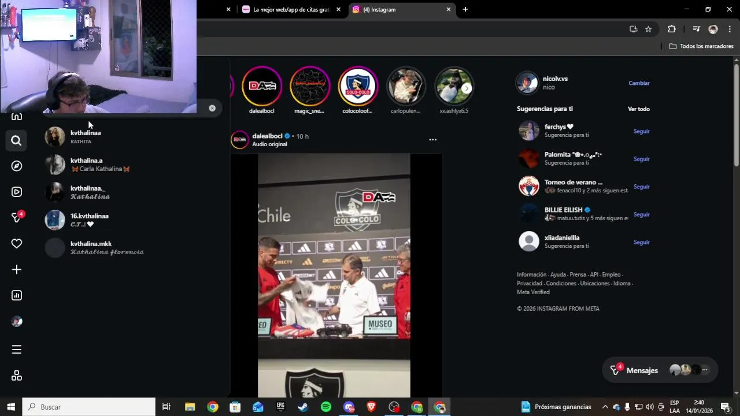The height and width of the screenshot is (416, 740).
Task: Show hidden system tray icons
Action: point(605,407)
